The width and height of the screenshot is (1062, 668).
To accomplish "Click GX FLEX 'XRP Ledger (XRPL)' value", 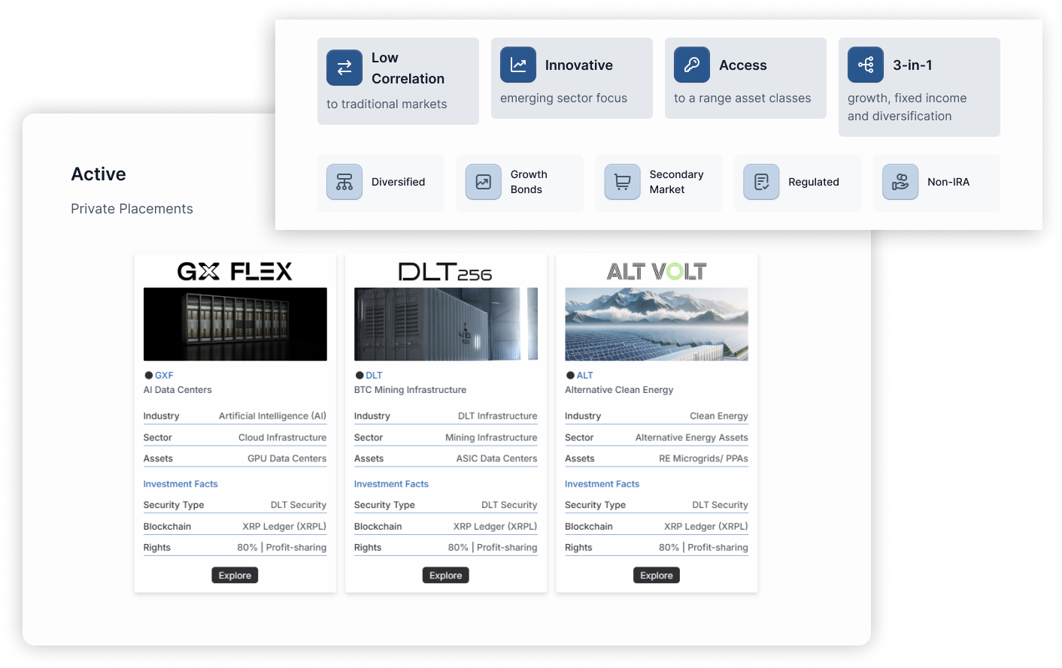I will click(x=284, y=527).
